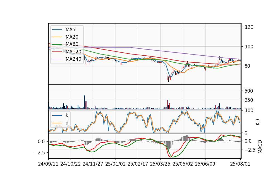Click the d legend entry in KD panel

coord(67,123)
